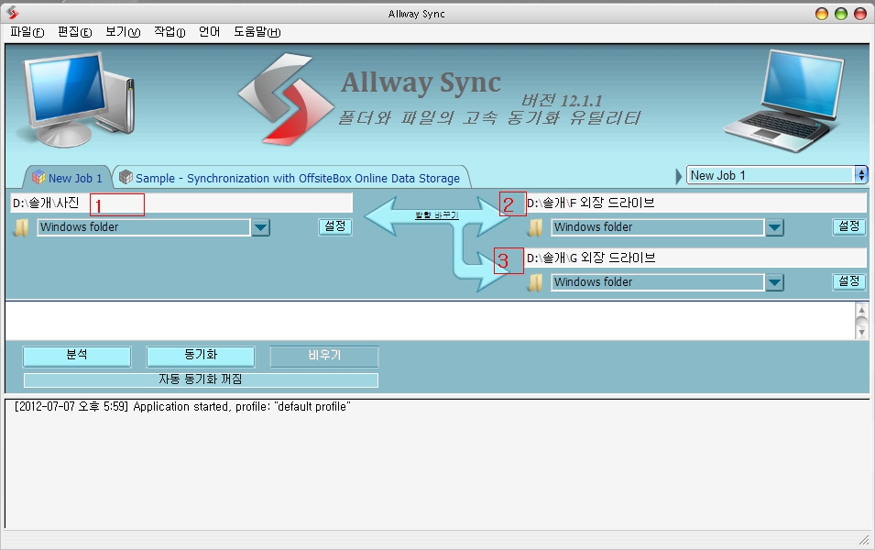Screen dimensions: 875x550
Task: Open 설정 for the F 외장 드라이브 folder
Action: click(x=849, y=226)
